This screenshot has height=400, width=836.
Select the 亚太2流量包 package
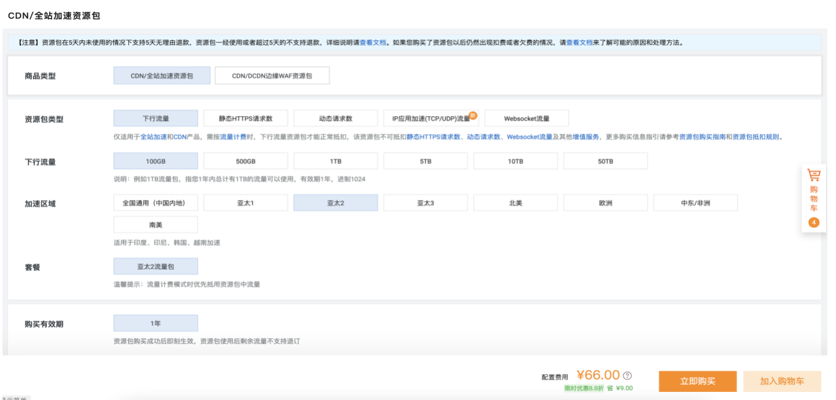tap(156, 266)
